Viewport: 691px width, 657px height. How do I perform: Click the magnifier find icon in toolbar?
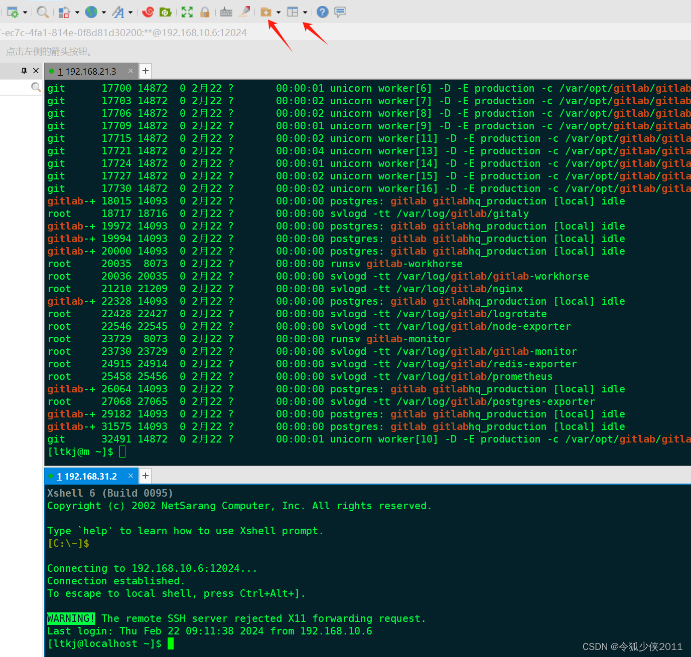pos(43,12)
